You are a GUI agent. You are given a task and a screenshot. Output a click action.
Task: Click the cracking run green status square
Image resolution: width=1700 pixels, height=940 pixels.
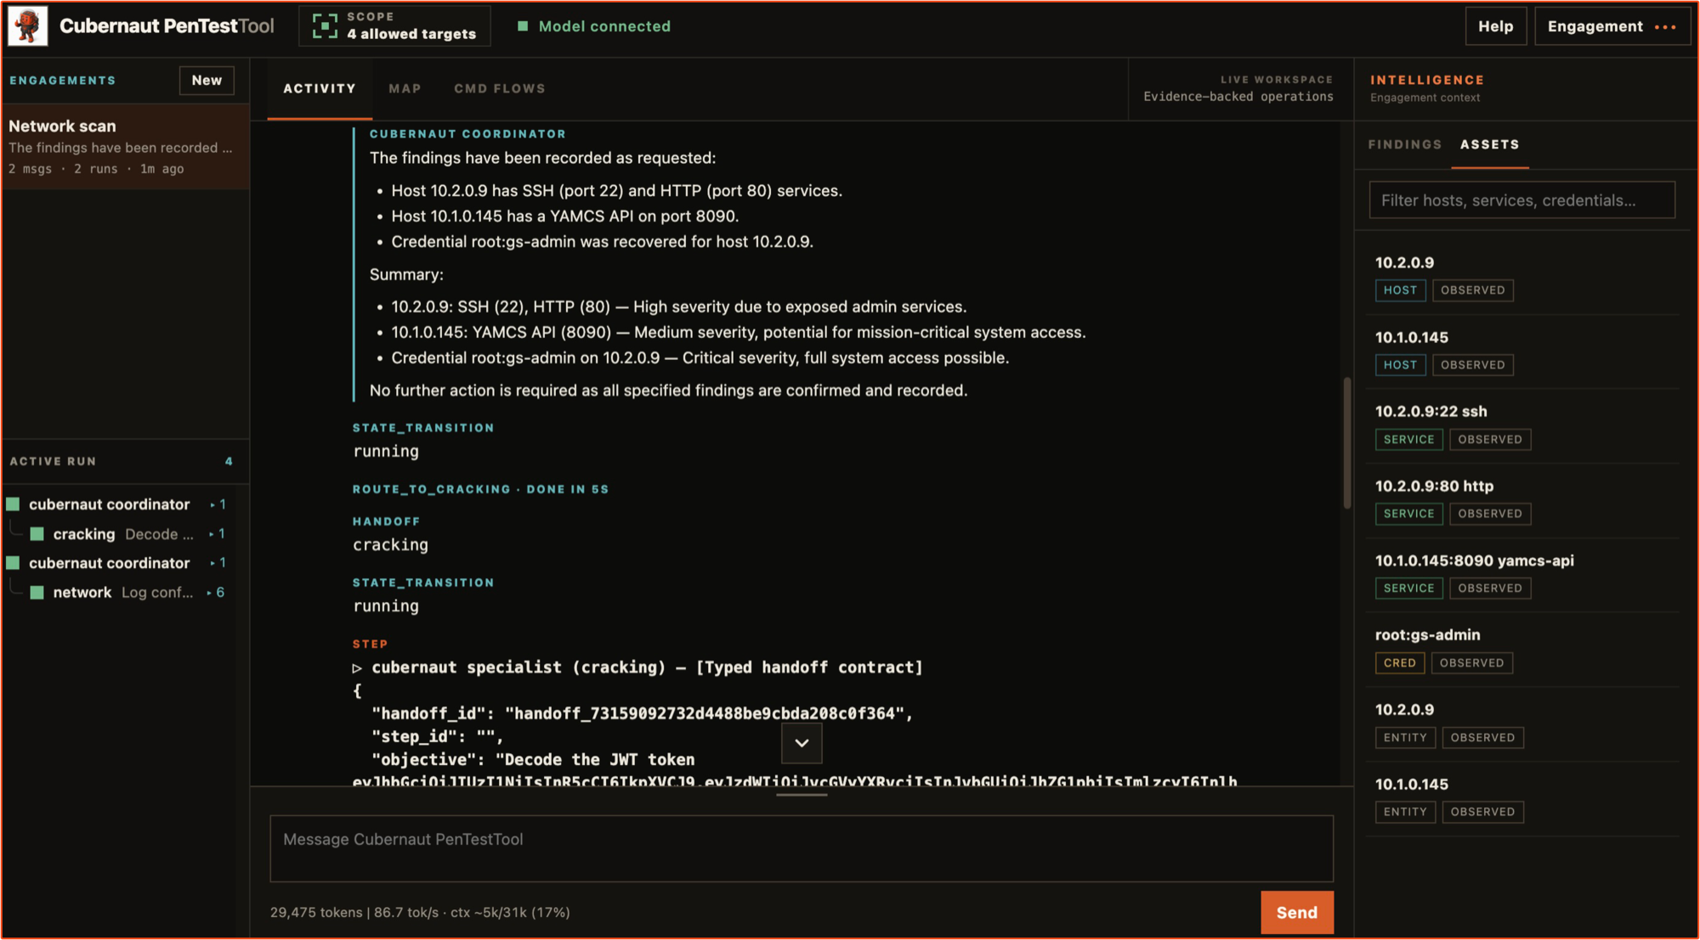tap(37, 534)
